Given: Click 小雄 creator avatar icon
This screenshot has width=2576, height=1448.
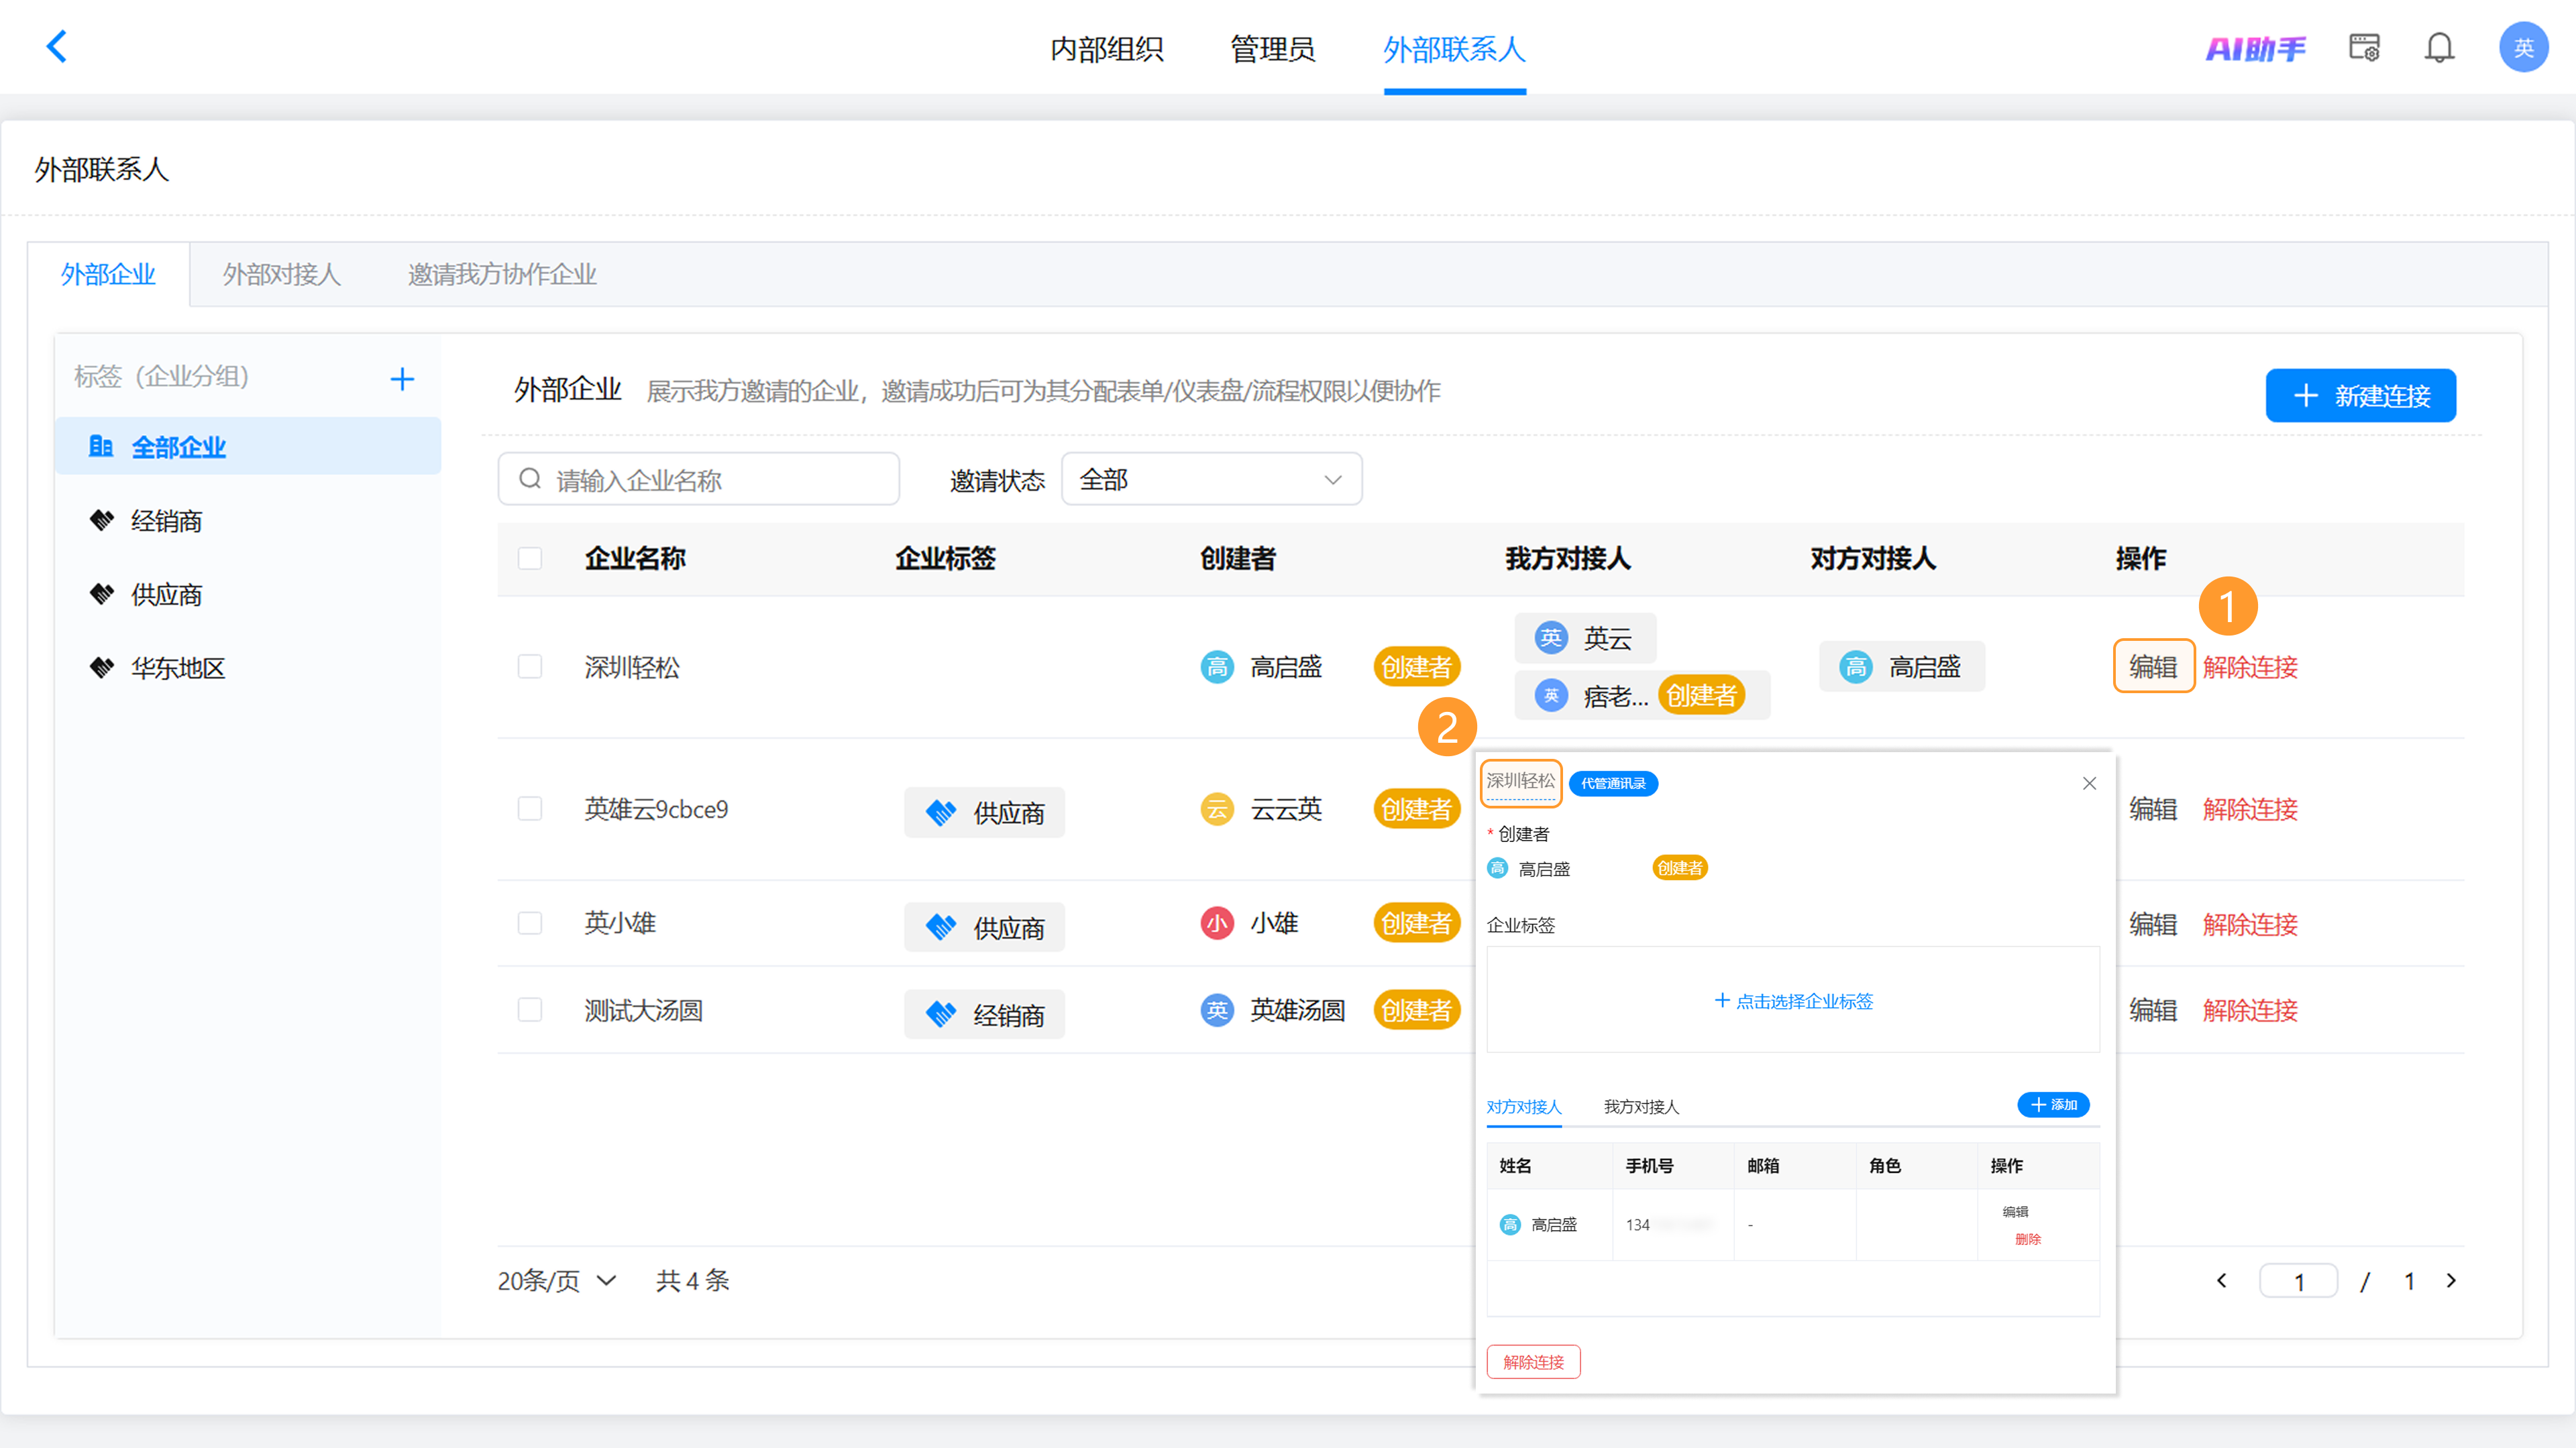Looking at the screenshot, I should tap(1217, 922).
